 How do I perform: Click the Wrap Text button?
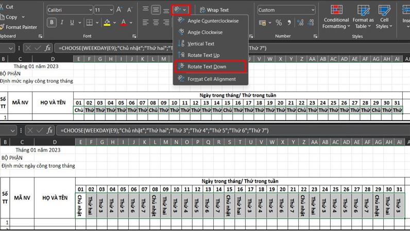pos(214,10)
